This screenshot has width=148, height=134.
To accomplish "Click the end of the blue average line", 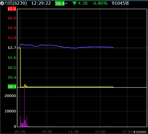I will [x=113, y=47].
